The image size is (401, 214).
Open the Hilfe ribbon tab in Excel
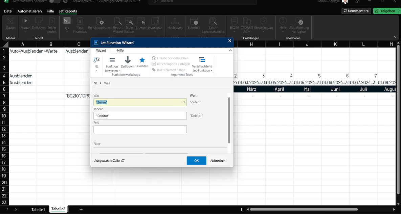50,11
